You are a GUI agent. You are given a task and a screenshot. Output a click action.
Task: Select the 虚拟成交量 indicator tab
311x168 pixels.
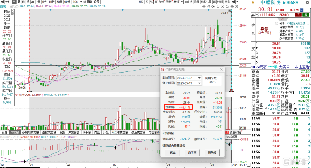point(49,132)
